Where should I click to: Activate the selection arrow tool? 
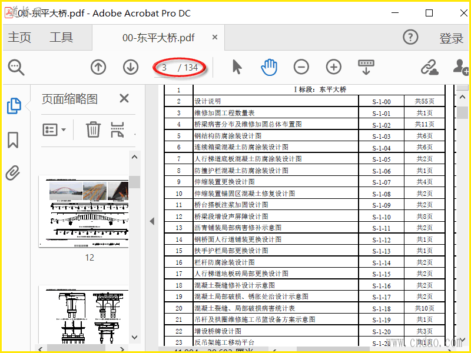(237, 67)
